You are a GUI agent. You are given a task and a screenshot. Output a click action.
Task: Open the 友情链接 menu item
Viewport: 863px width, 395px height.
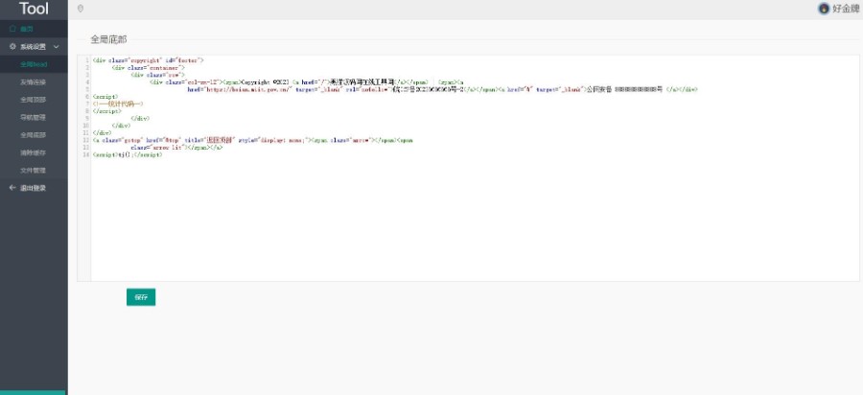(34, 81)
